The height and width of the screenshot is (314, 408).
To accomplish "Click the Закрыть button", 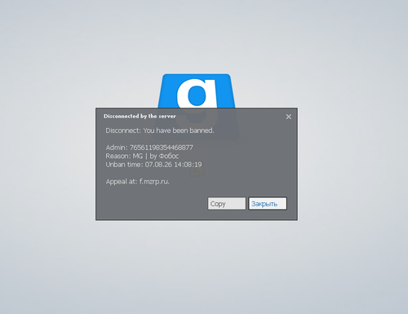I will click(268, 204).
